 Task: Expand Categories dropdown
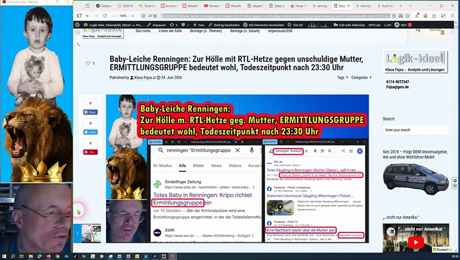(x=361, y=78)
